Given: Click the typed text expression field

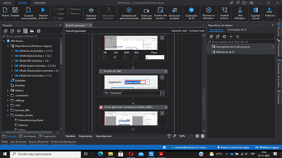Looking at the screenshot, I should [131, 93].
